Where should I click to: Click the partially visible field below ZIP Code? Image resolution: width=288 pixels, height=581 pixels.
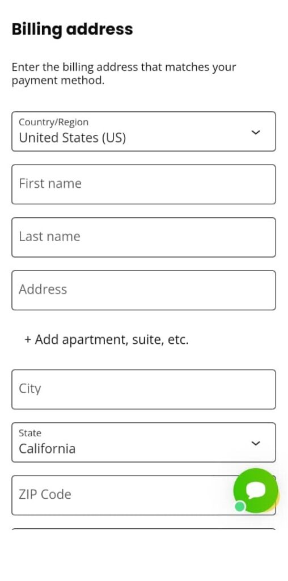143,529
